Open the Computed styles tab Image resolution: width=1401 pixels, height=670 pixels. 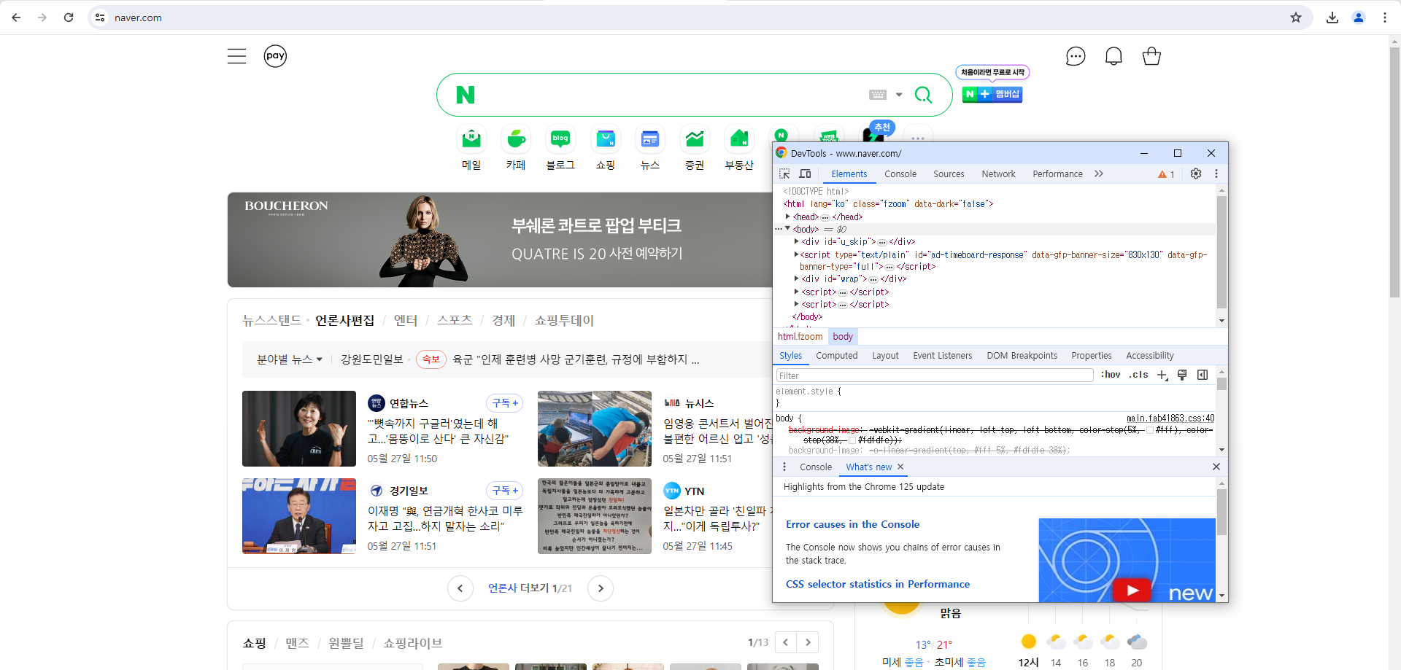click(836, 356)
